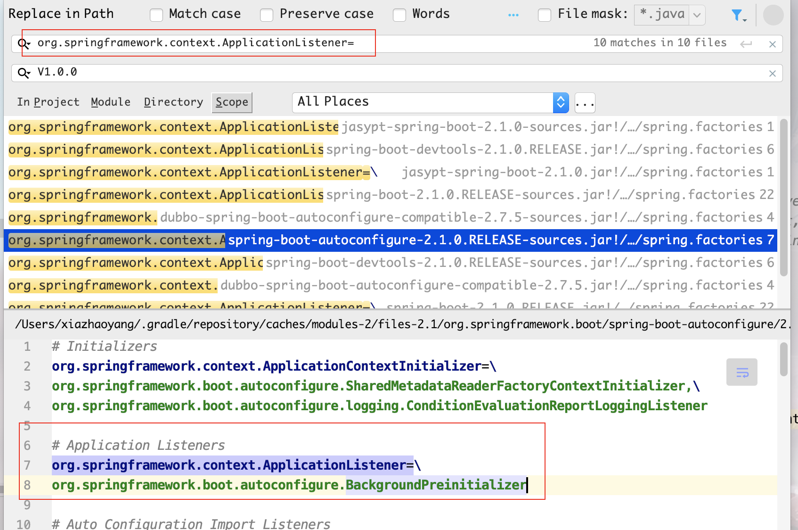Screen dimensions: 798x530
Task: Select result in spring-boot-autoconfigure-2.1.0.RELEASE-sources.jar
Action: [x=391, y=240]
